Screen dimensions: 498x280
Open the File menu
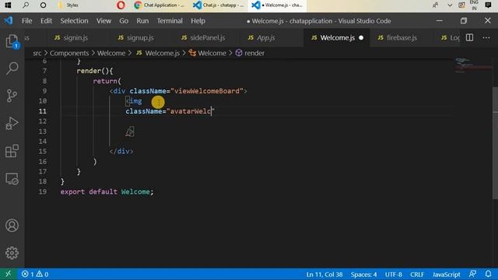click(x=26, y=21)
